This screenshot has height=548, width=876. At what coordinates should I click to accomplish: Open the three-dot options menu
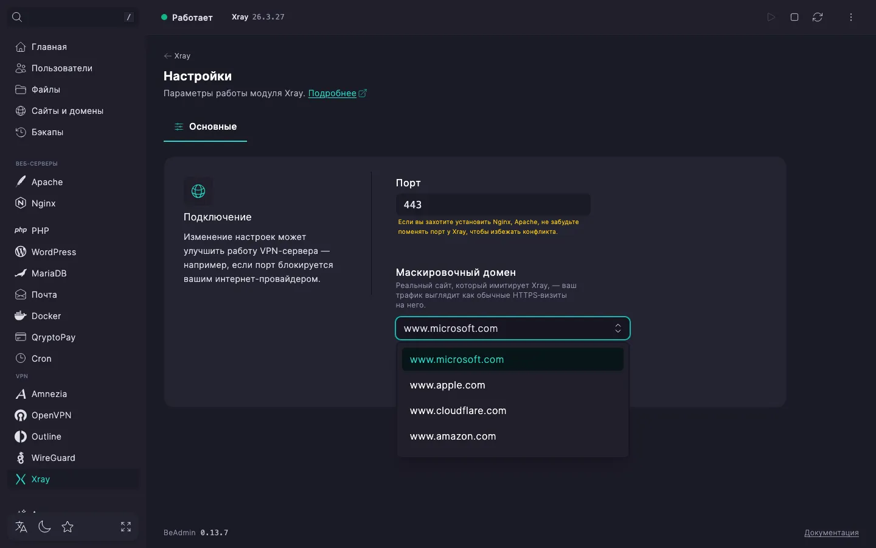coord(851,17)
